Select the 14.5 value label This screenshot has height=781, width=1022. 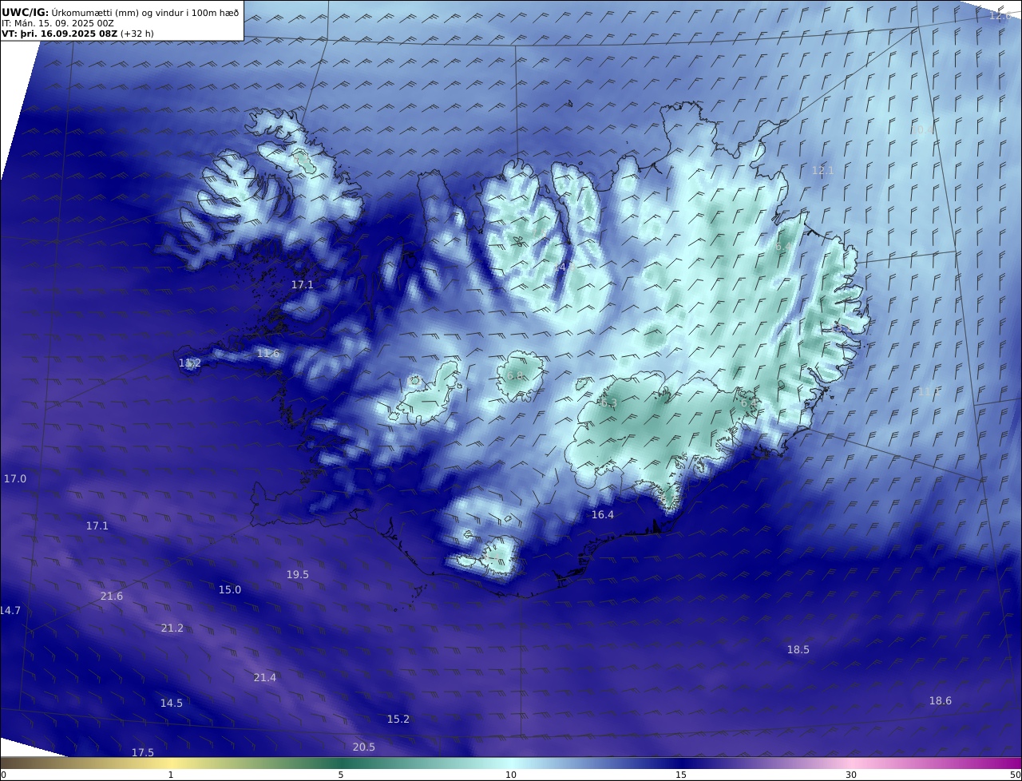pyautogui.click(x=172, y=704)
